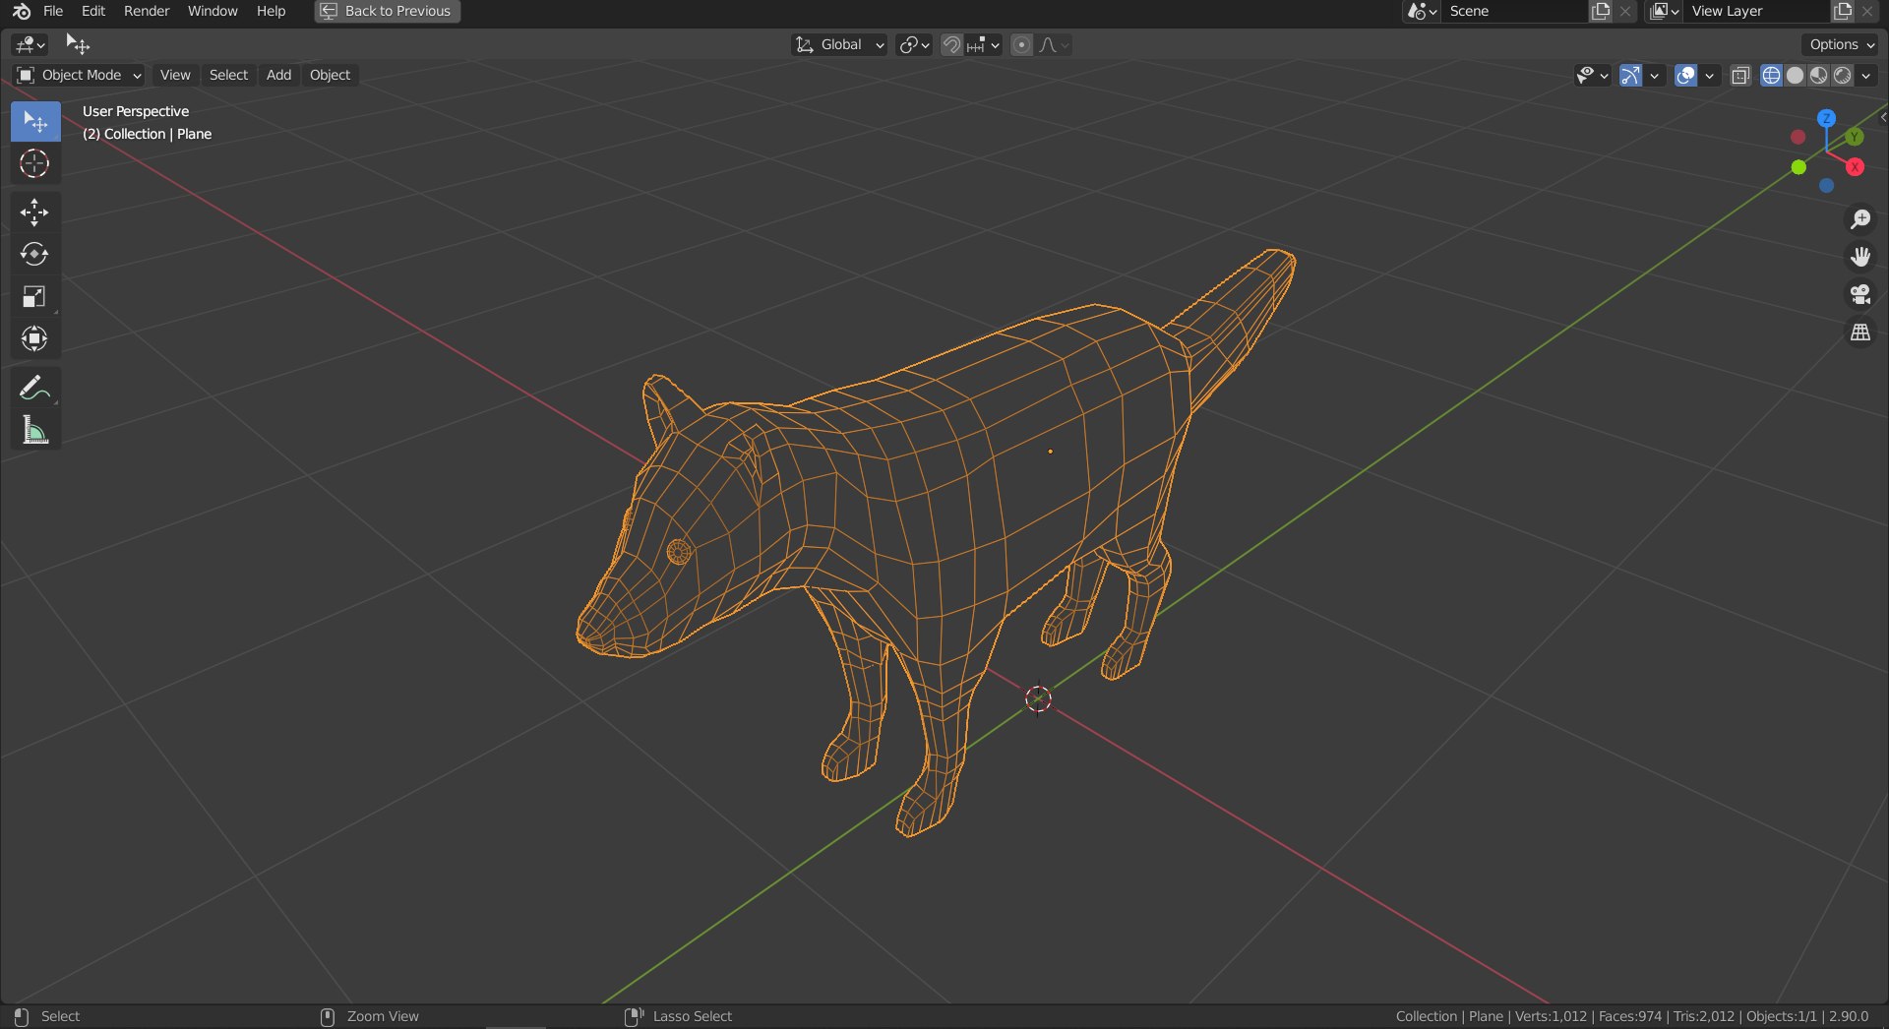Open the Object Mode dropdown
1889x1029 pixels.
coord(79,75)
